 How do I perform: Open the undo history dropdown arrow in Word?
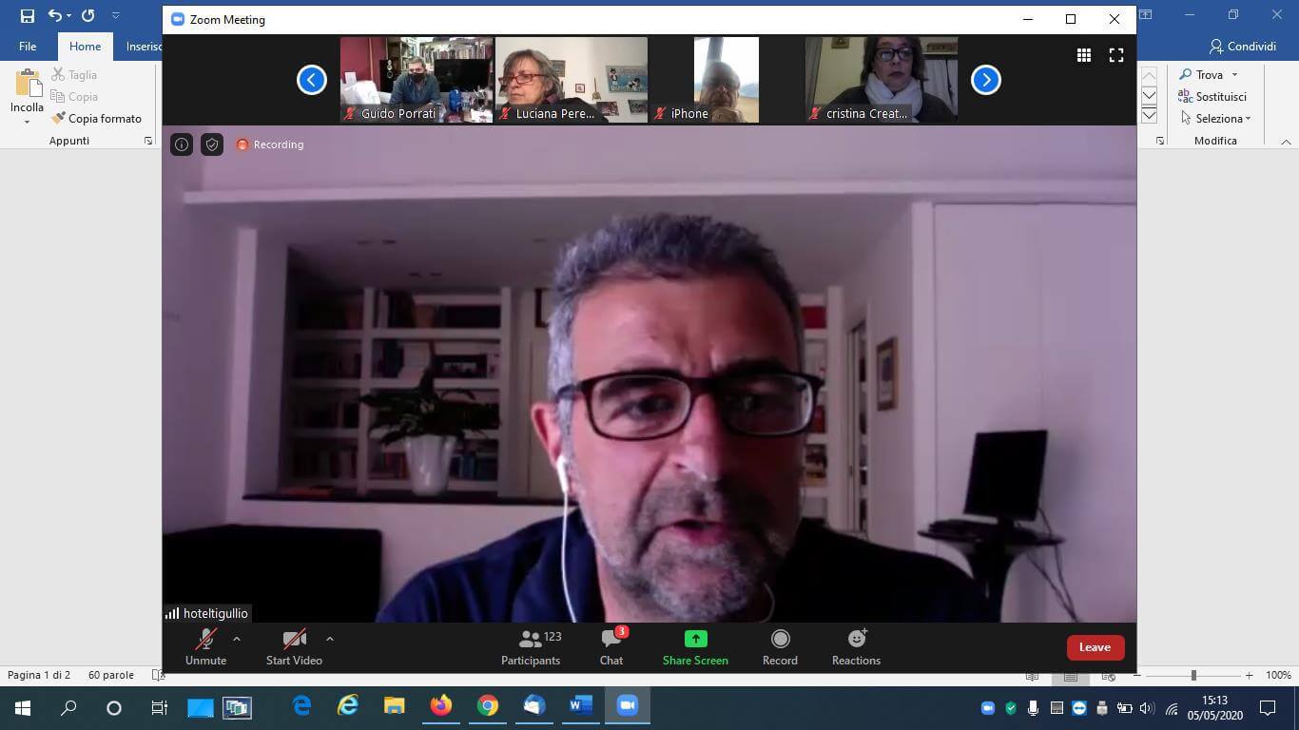(68, 16)
